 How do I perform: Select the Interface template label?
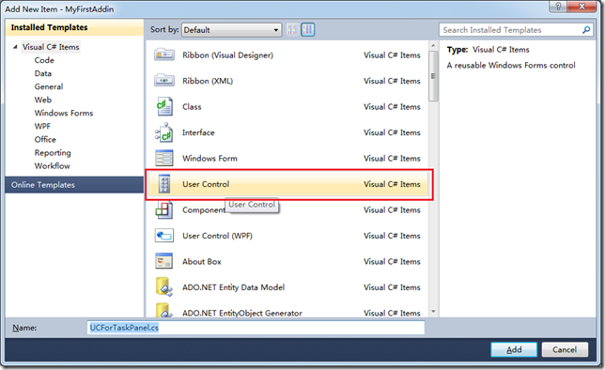point(198,132)
